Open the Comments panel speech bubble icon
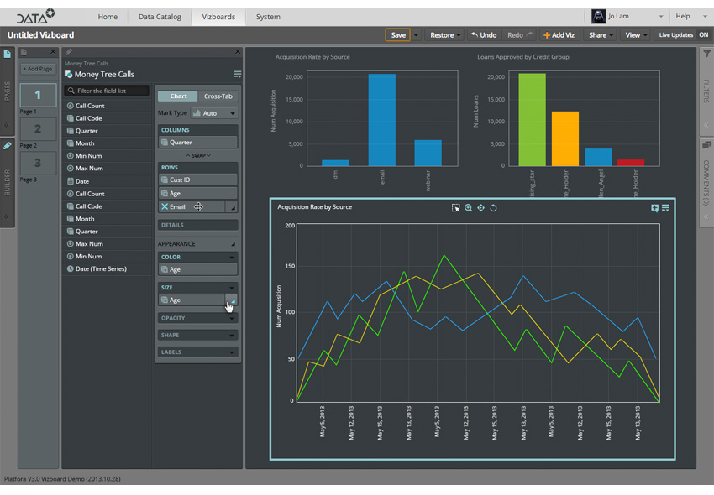The width and height of the screenshot is (714, 495). 706,146
